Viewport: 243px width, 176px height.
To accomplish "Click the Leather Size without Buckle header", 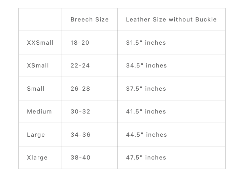I will pyautogui.click(x=171, y=19).
